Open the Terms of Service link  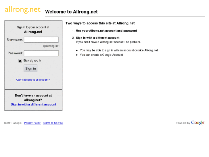coord(53,123)
